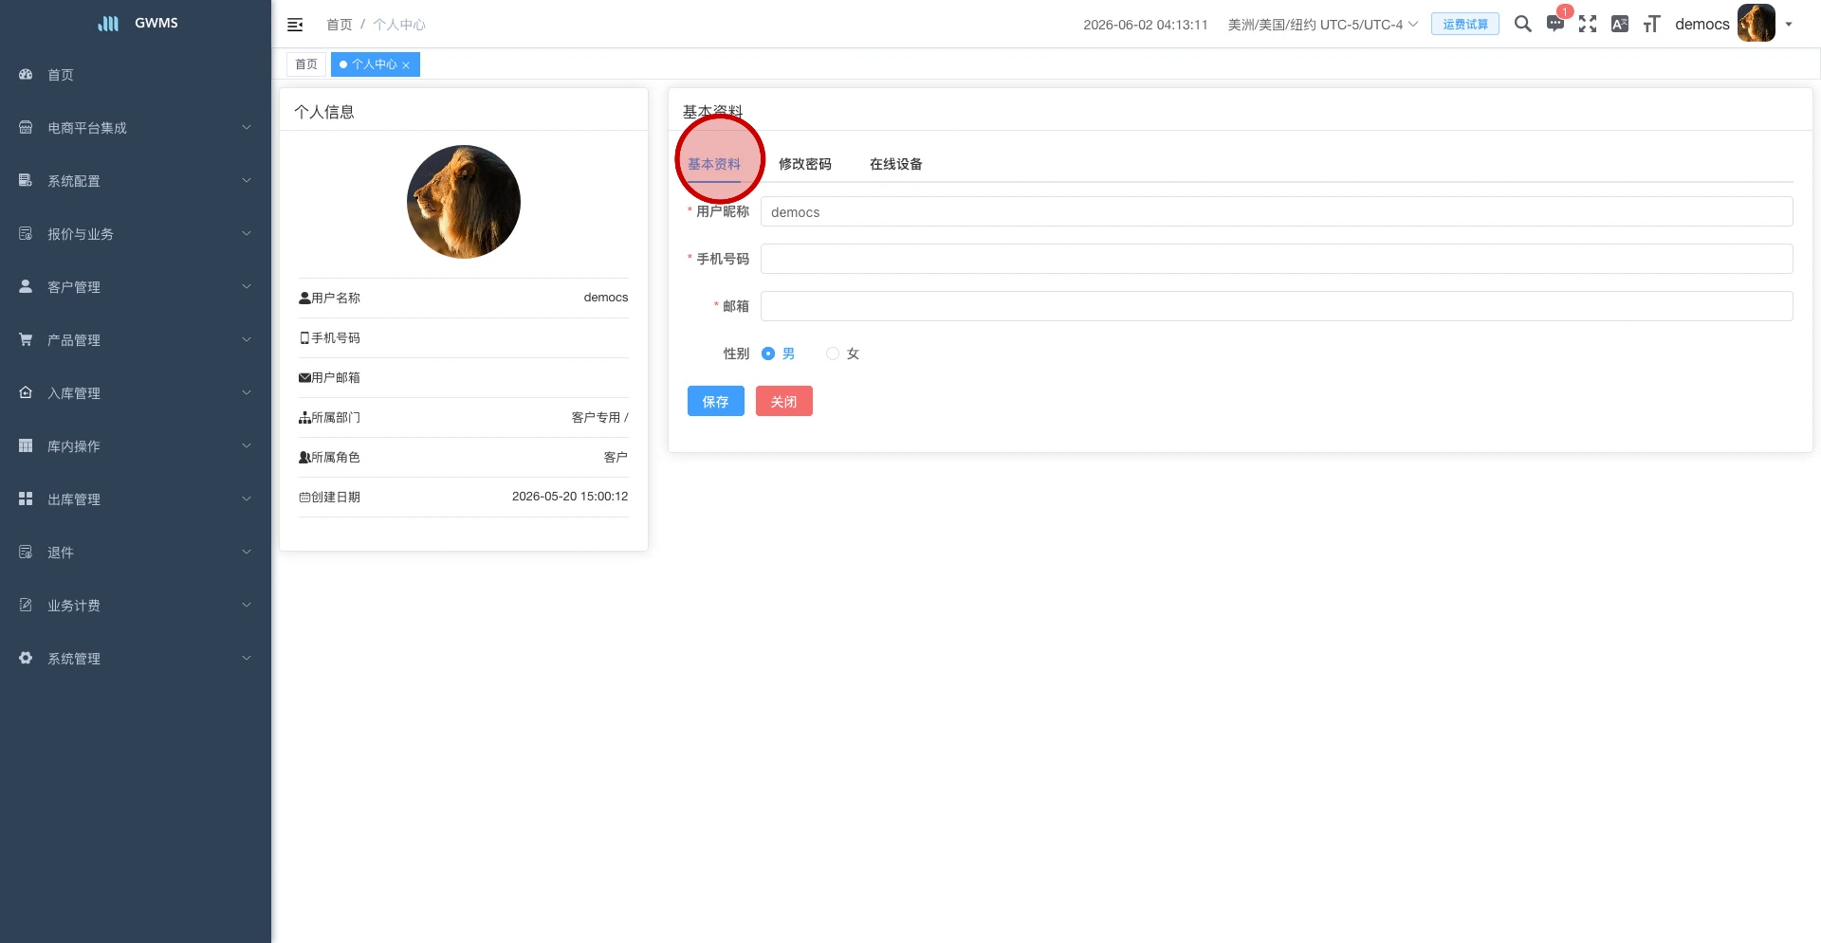Click the 手机号码 input field

(1276, 259)
